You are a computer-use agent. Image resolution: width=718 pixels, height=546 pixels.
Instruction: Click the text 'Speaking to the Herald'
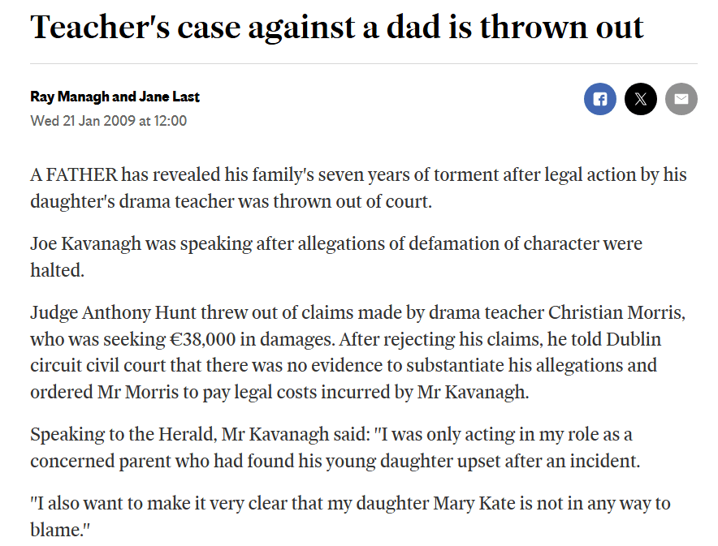point(122,434)
